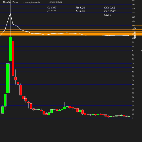Click the 121 price axis label
The width and height of the screenshot is (142, 142).
pos(133,21)
